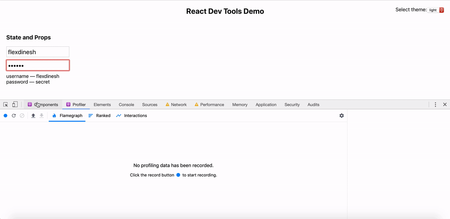The image size is (450, 219).
Task: Click the 'password — secret' text
Action: tap(28, 82)
